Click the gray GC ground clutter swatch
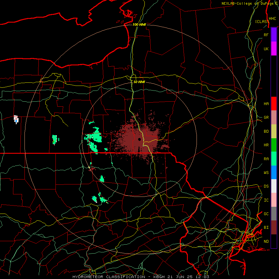279x279 pixels. pos(274,214)
